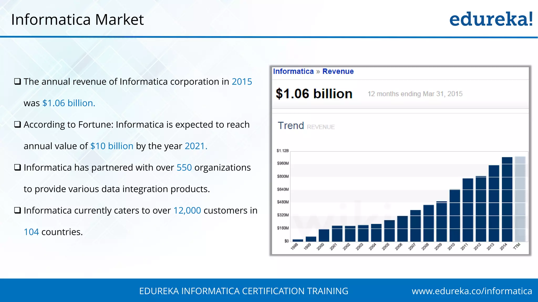Click the $1.06 billion headline figure

coord(314,94)
